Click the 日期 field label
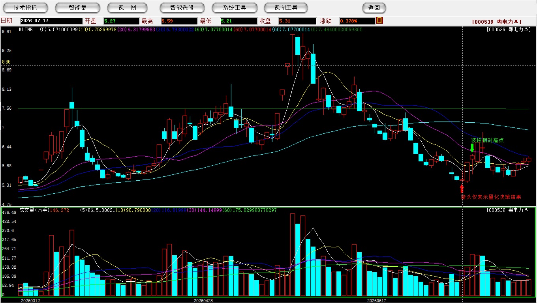Viewport: 537px width, 303px height. click(x=6, y=21)
